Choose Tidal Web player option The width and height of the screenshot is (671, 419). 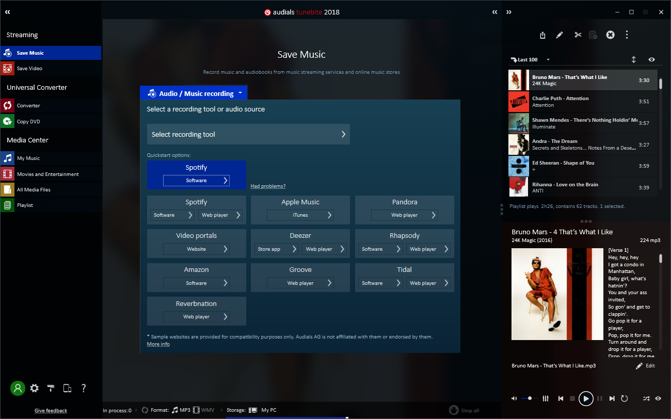coord(428,283)
